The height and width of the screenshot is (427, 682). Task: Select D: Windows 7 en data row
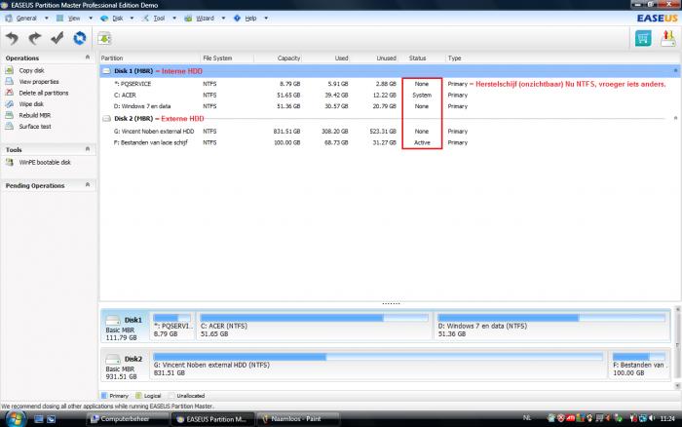tap(390, 106)
